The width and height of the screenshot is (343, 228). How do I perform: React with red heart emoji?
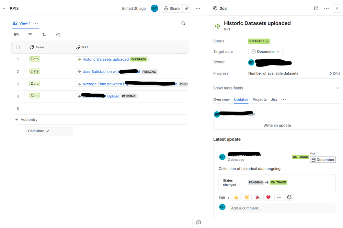point(268,197)
